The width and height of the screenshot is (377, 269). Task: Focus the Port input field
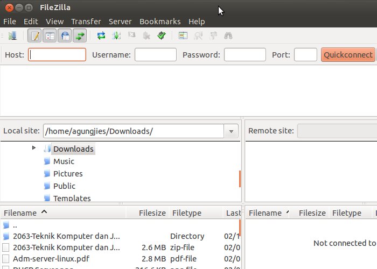[305, 54]
